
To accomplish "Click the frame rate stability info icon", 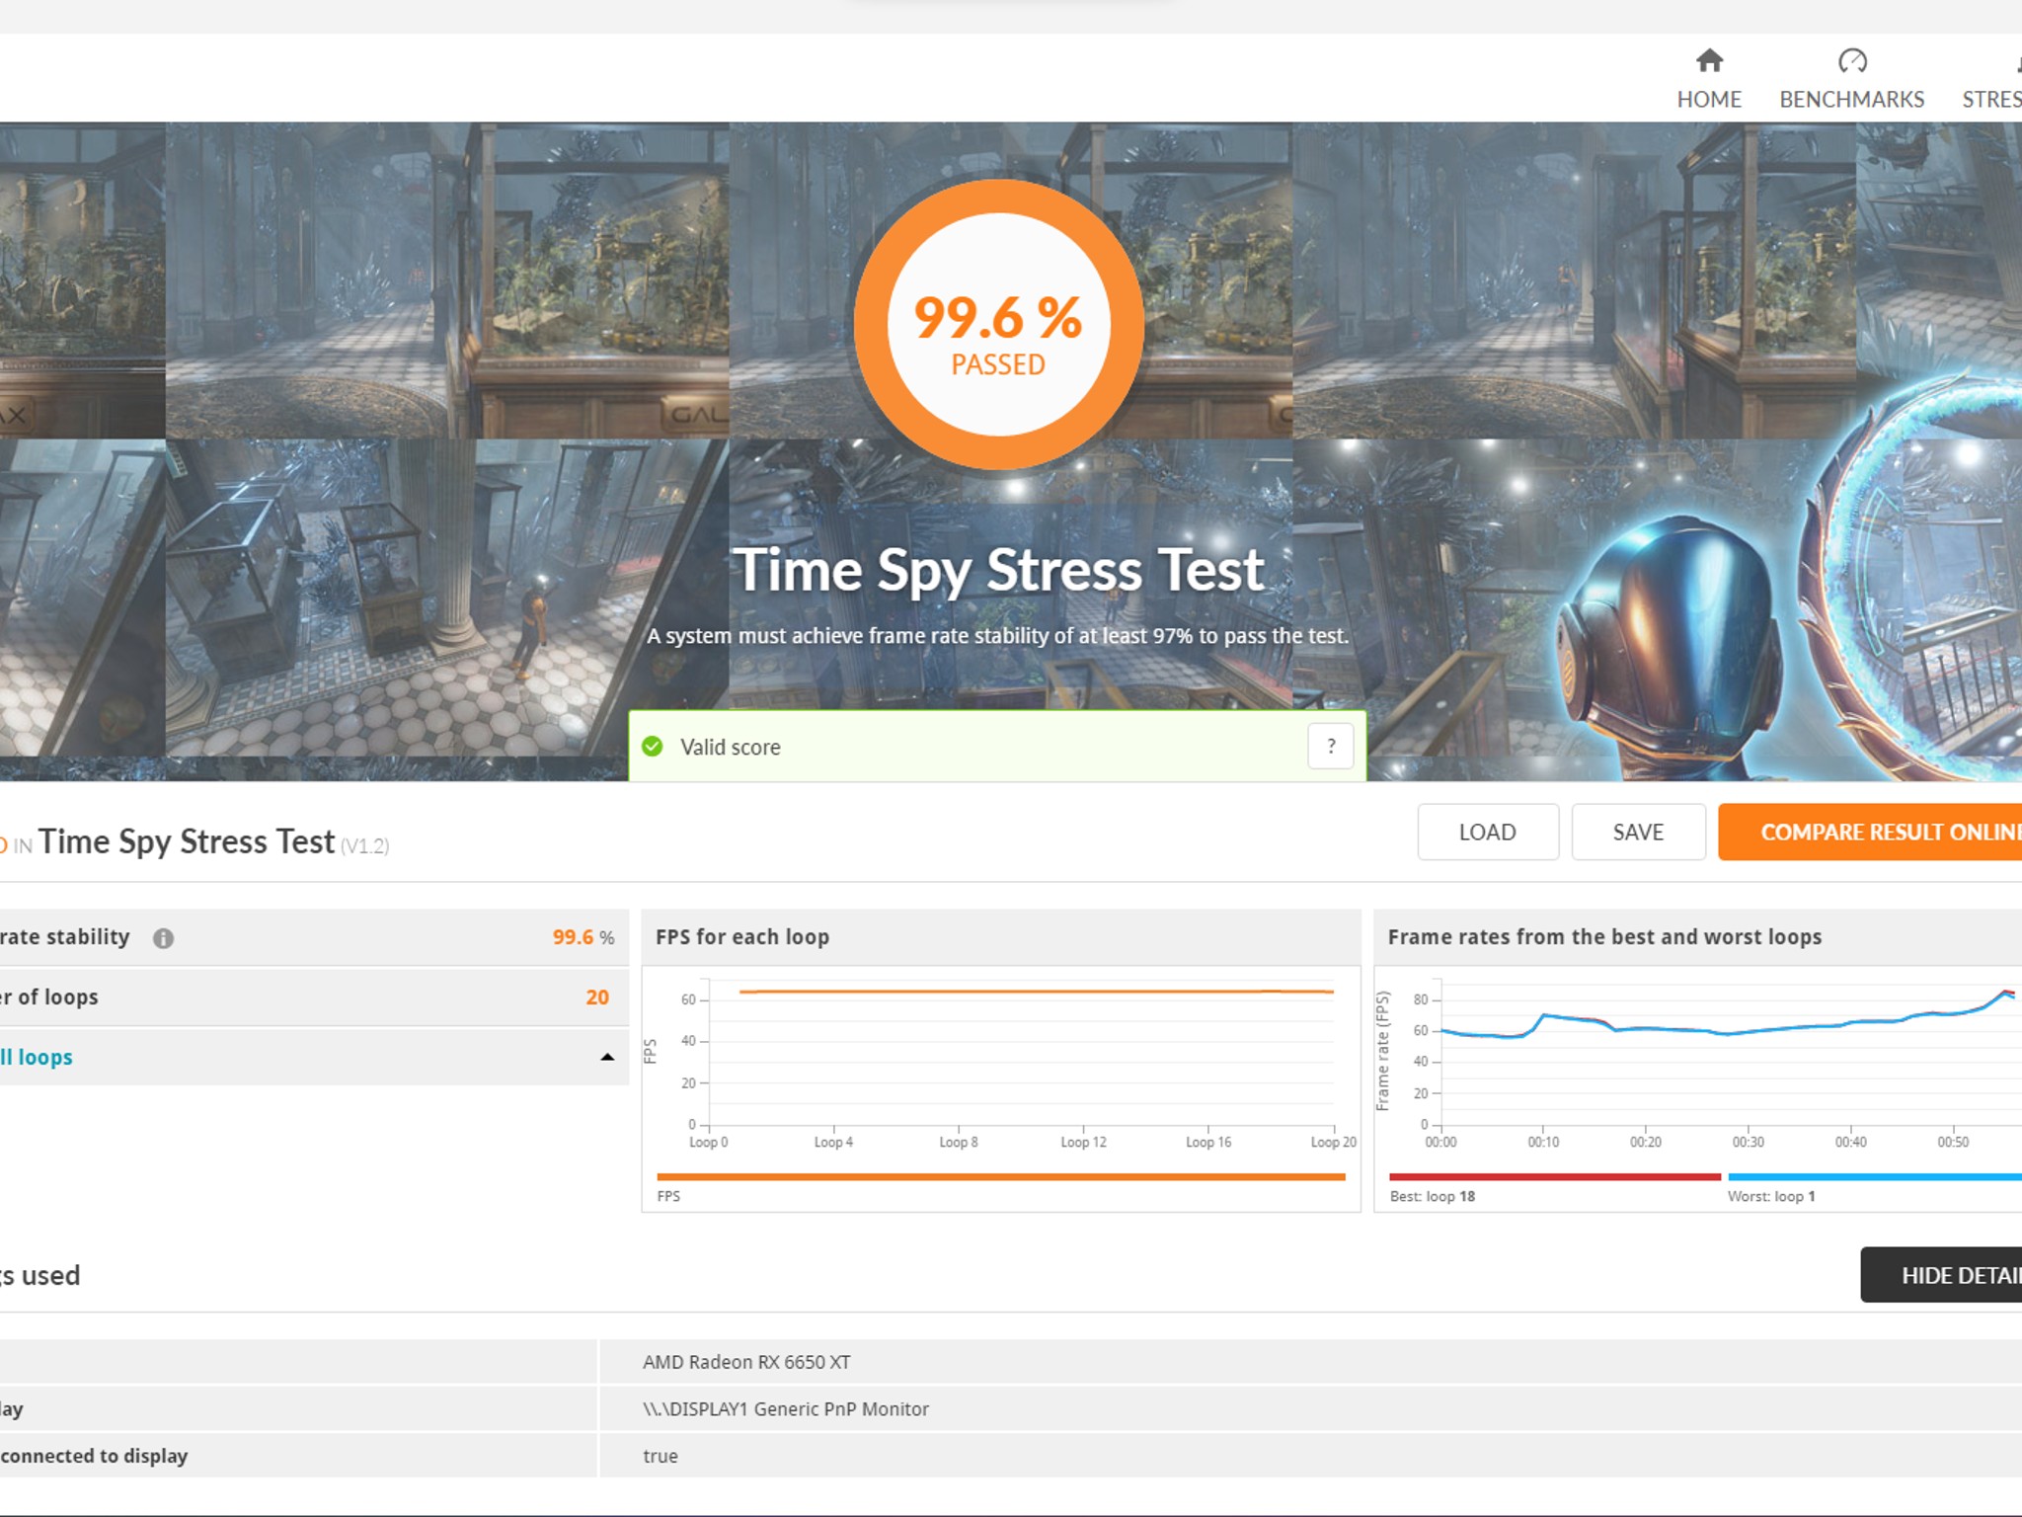I will [x=163, y=938].
